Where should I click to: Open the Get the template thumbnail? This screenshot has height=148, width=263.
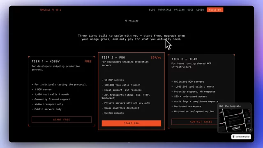click(235, 120)
